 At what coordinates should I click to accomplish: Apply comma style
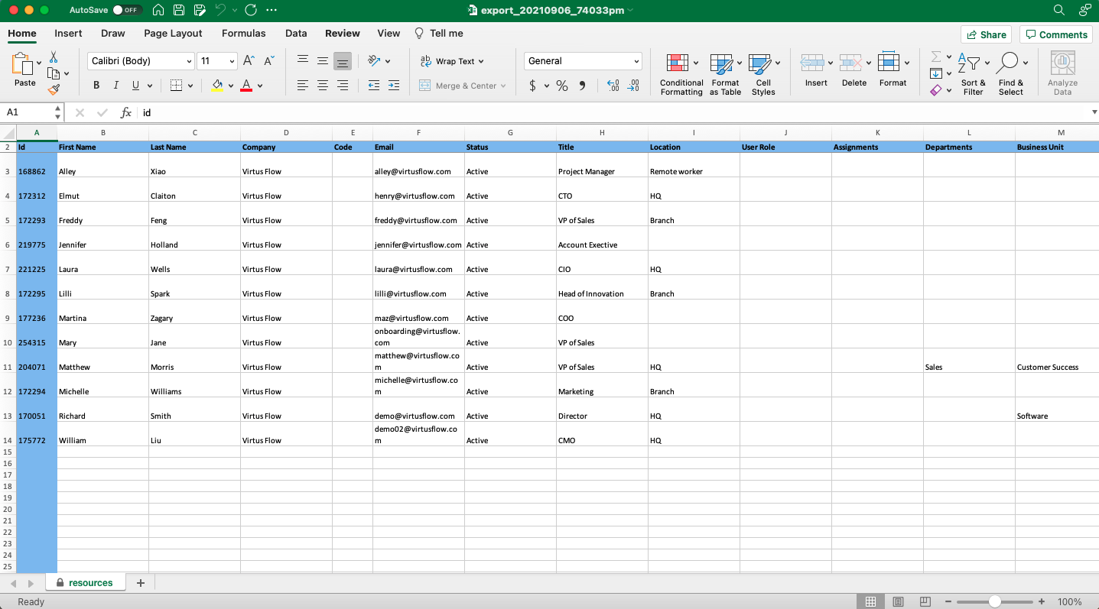(582, 86)
